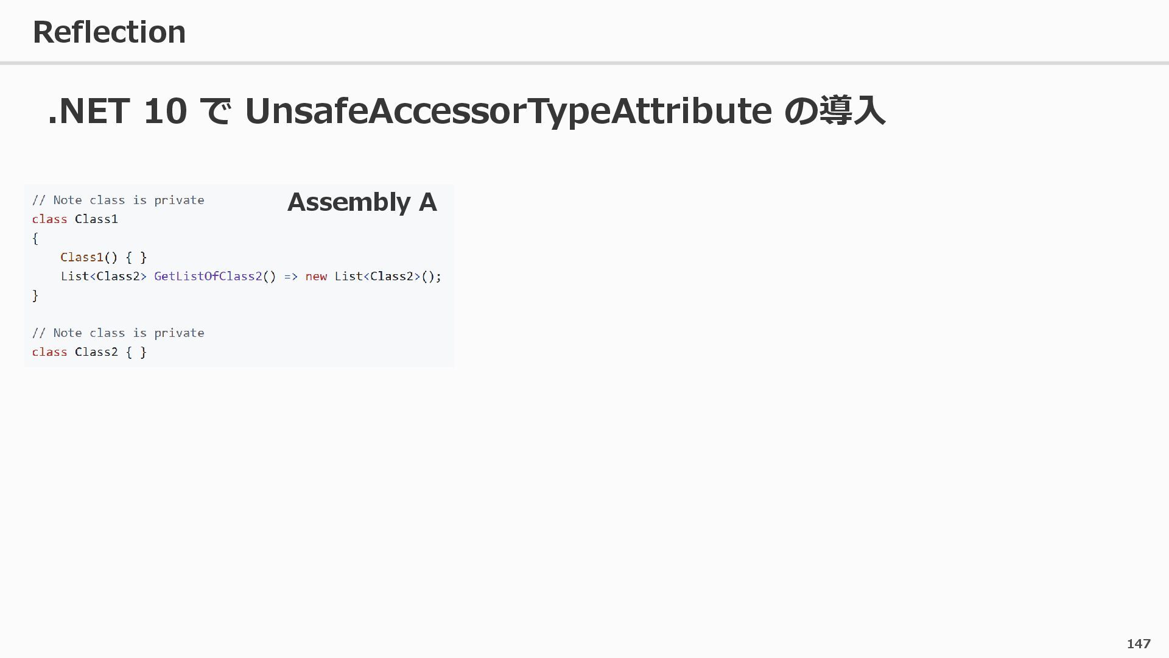This screenshot has height=658, width=1169.
Task: Click the class Class1 declaration line
Action: pyautogui.click(x=75, y=219)
